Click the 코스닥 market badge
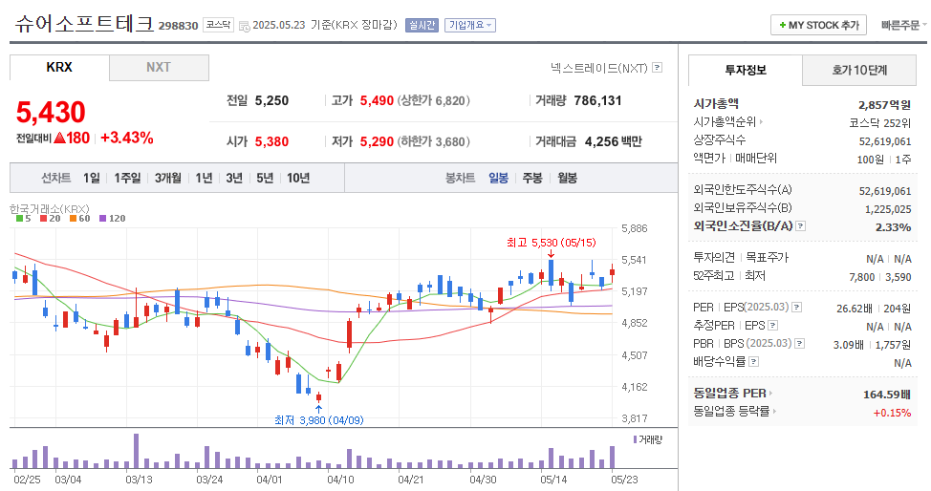The image size is (931, 491). tap(218, 25)
